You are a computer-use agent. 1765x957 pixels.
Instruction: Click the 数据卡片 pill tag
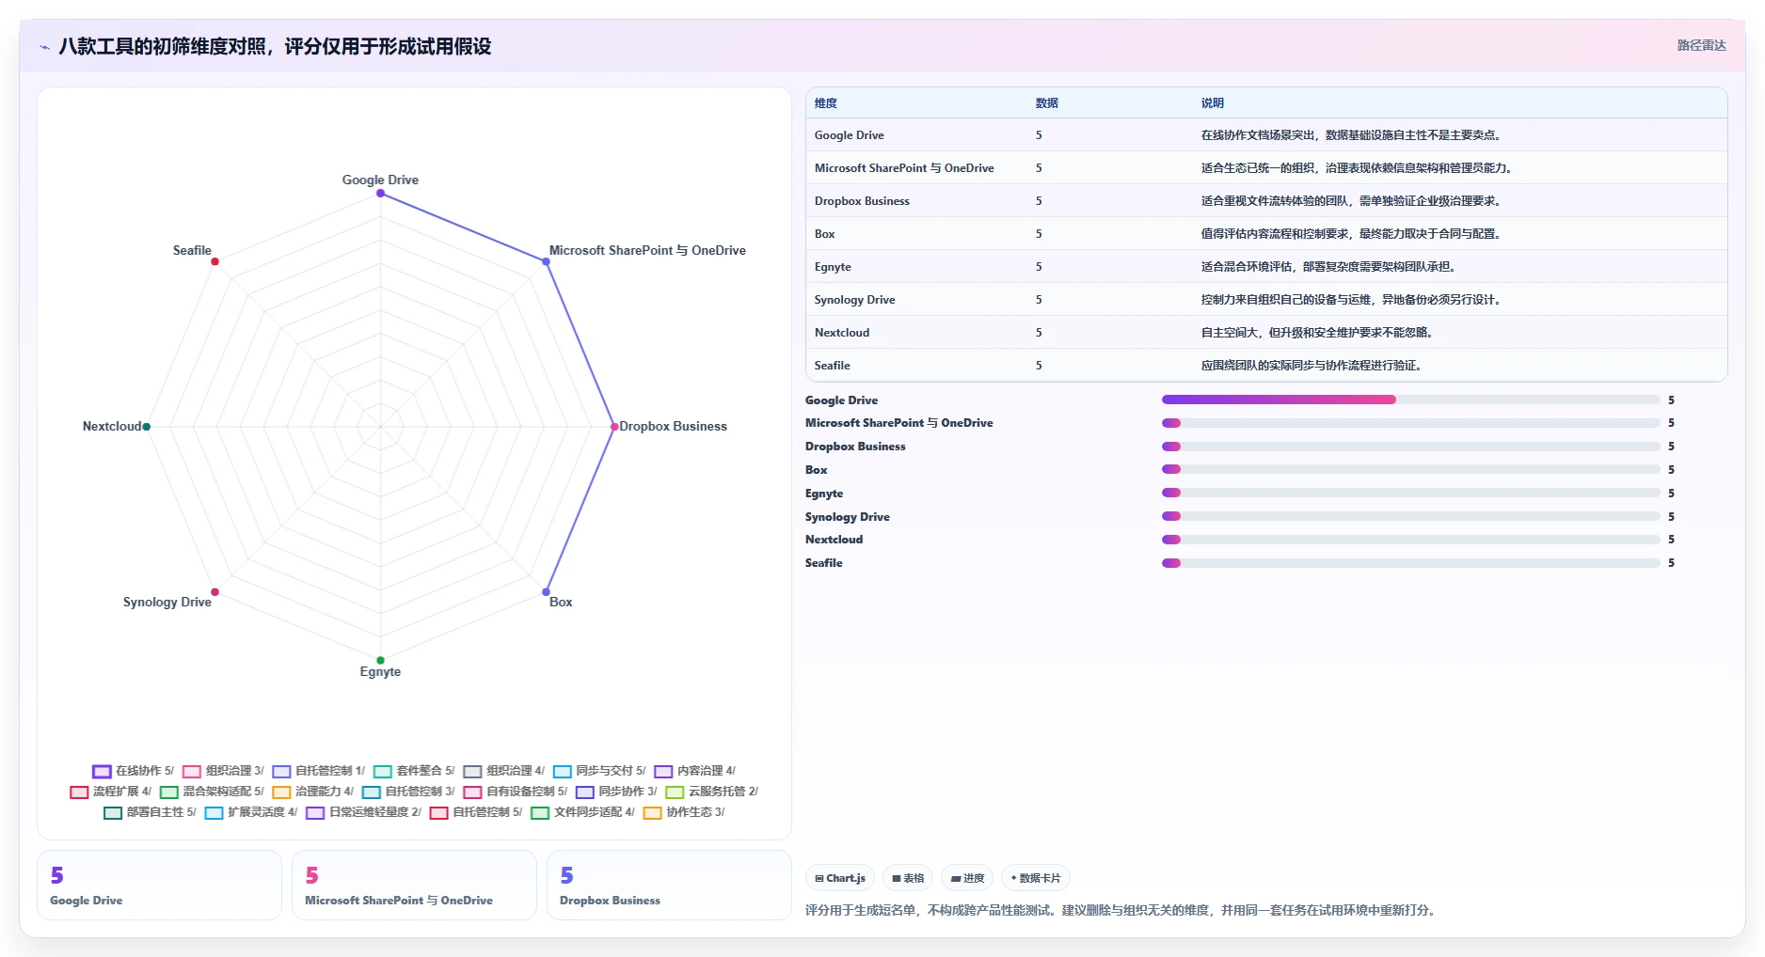(1036, 878)
